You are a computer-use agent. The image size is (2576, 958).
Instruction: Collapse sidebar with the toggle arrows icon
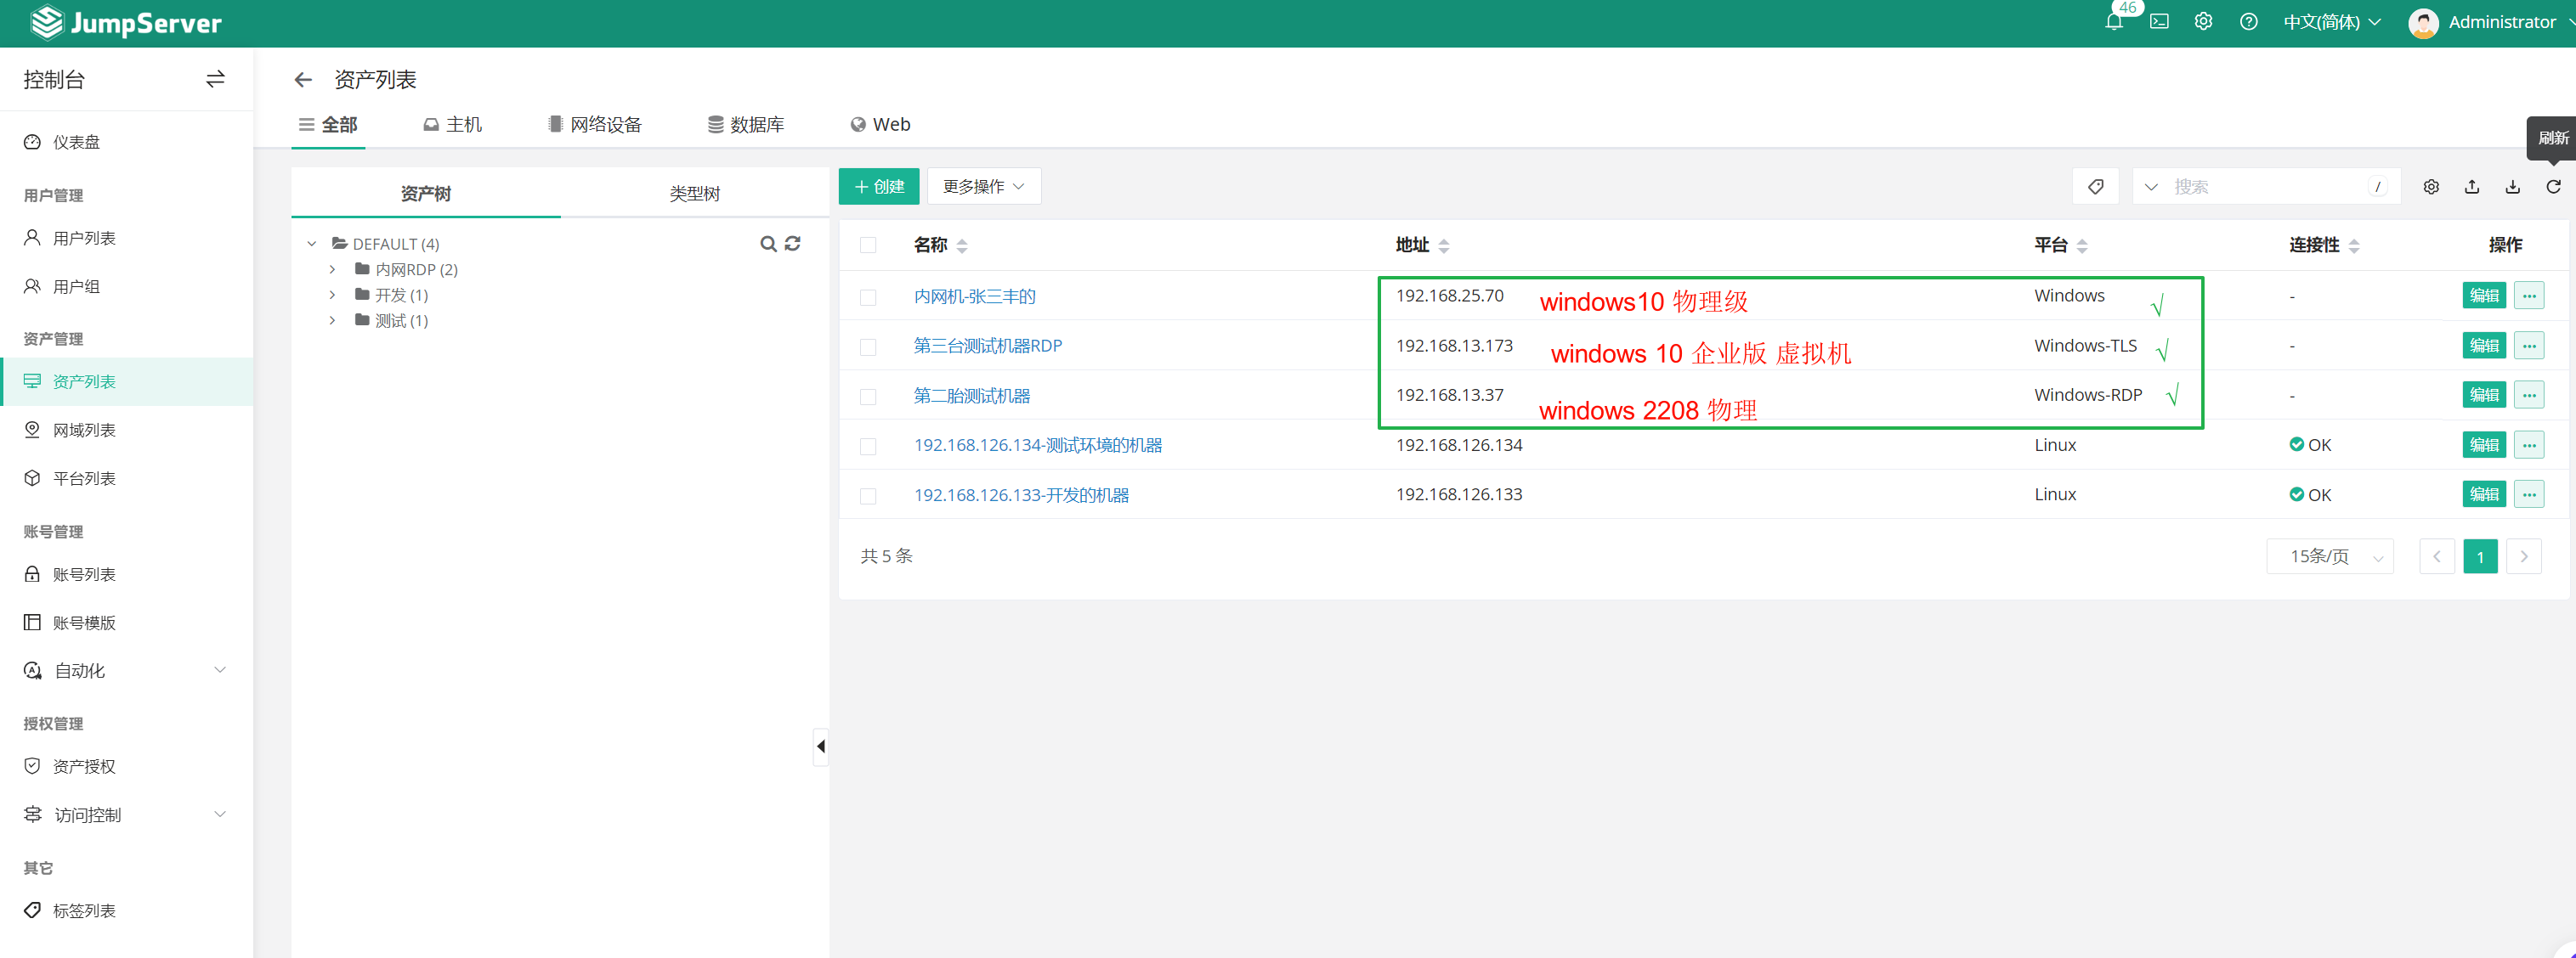[215, 79]
